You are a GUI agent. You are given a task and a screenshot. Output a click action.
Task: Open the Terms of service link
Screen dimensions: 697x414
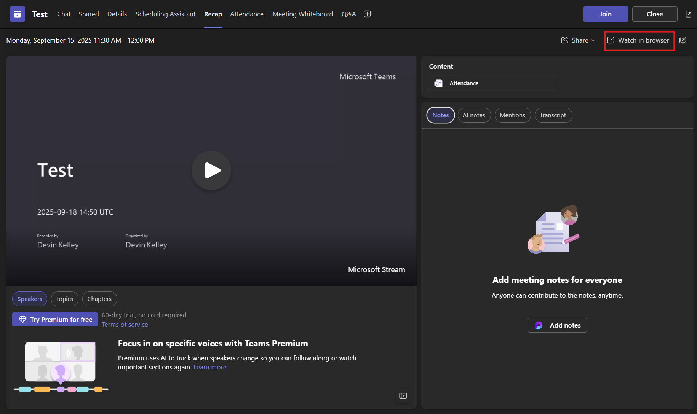pos(125,325)
